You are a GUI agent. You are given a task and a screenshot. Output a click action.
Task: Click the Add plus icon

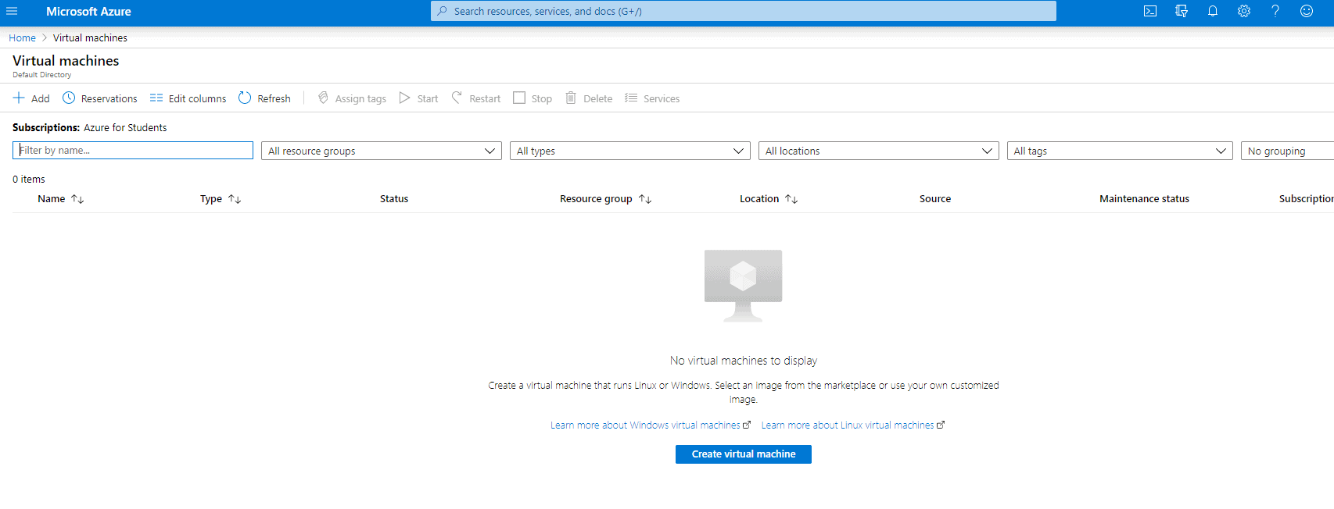coord(19,98)
